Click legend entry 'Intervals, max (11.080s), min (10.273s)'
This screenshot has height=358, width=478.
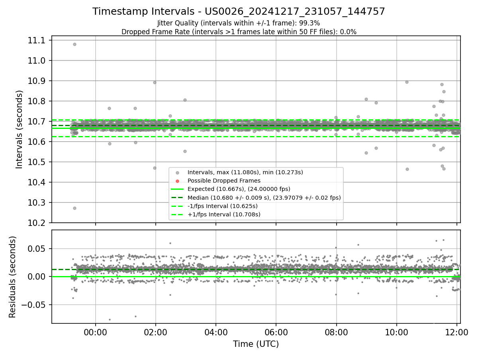click(245, 172)
